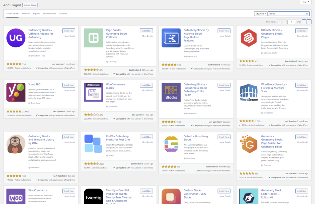Install Ultimate Addons for Gutenberg now
315x204 pixels.
pos(69,31)
